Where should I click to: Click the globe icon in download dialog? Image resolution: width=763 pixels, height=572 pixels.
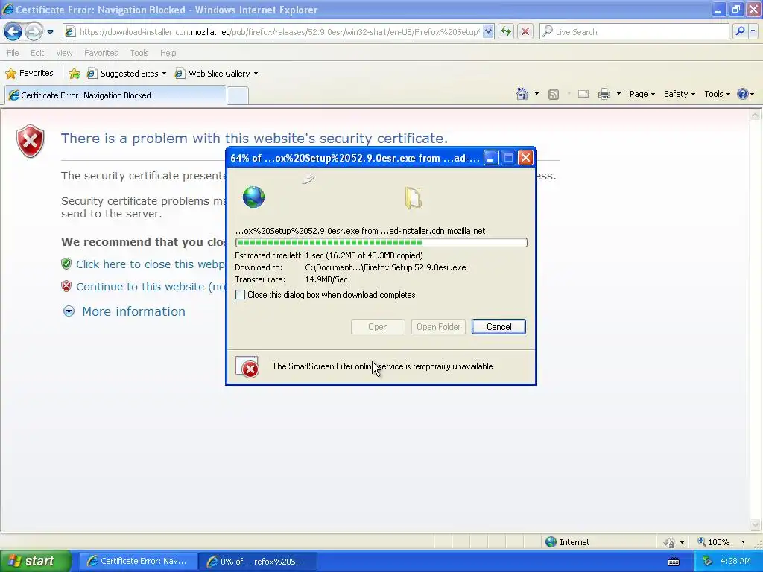point(253,197)
